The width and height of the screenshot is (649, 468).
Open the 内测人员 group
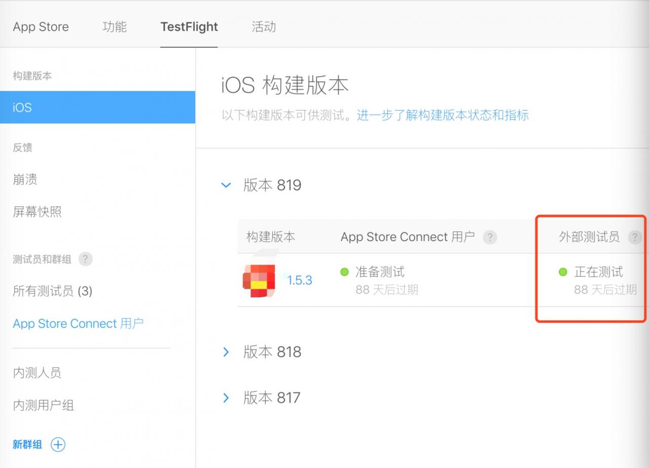(37, 373)
